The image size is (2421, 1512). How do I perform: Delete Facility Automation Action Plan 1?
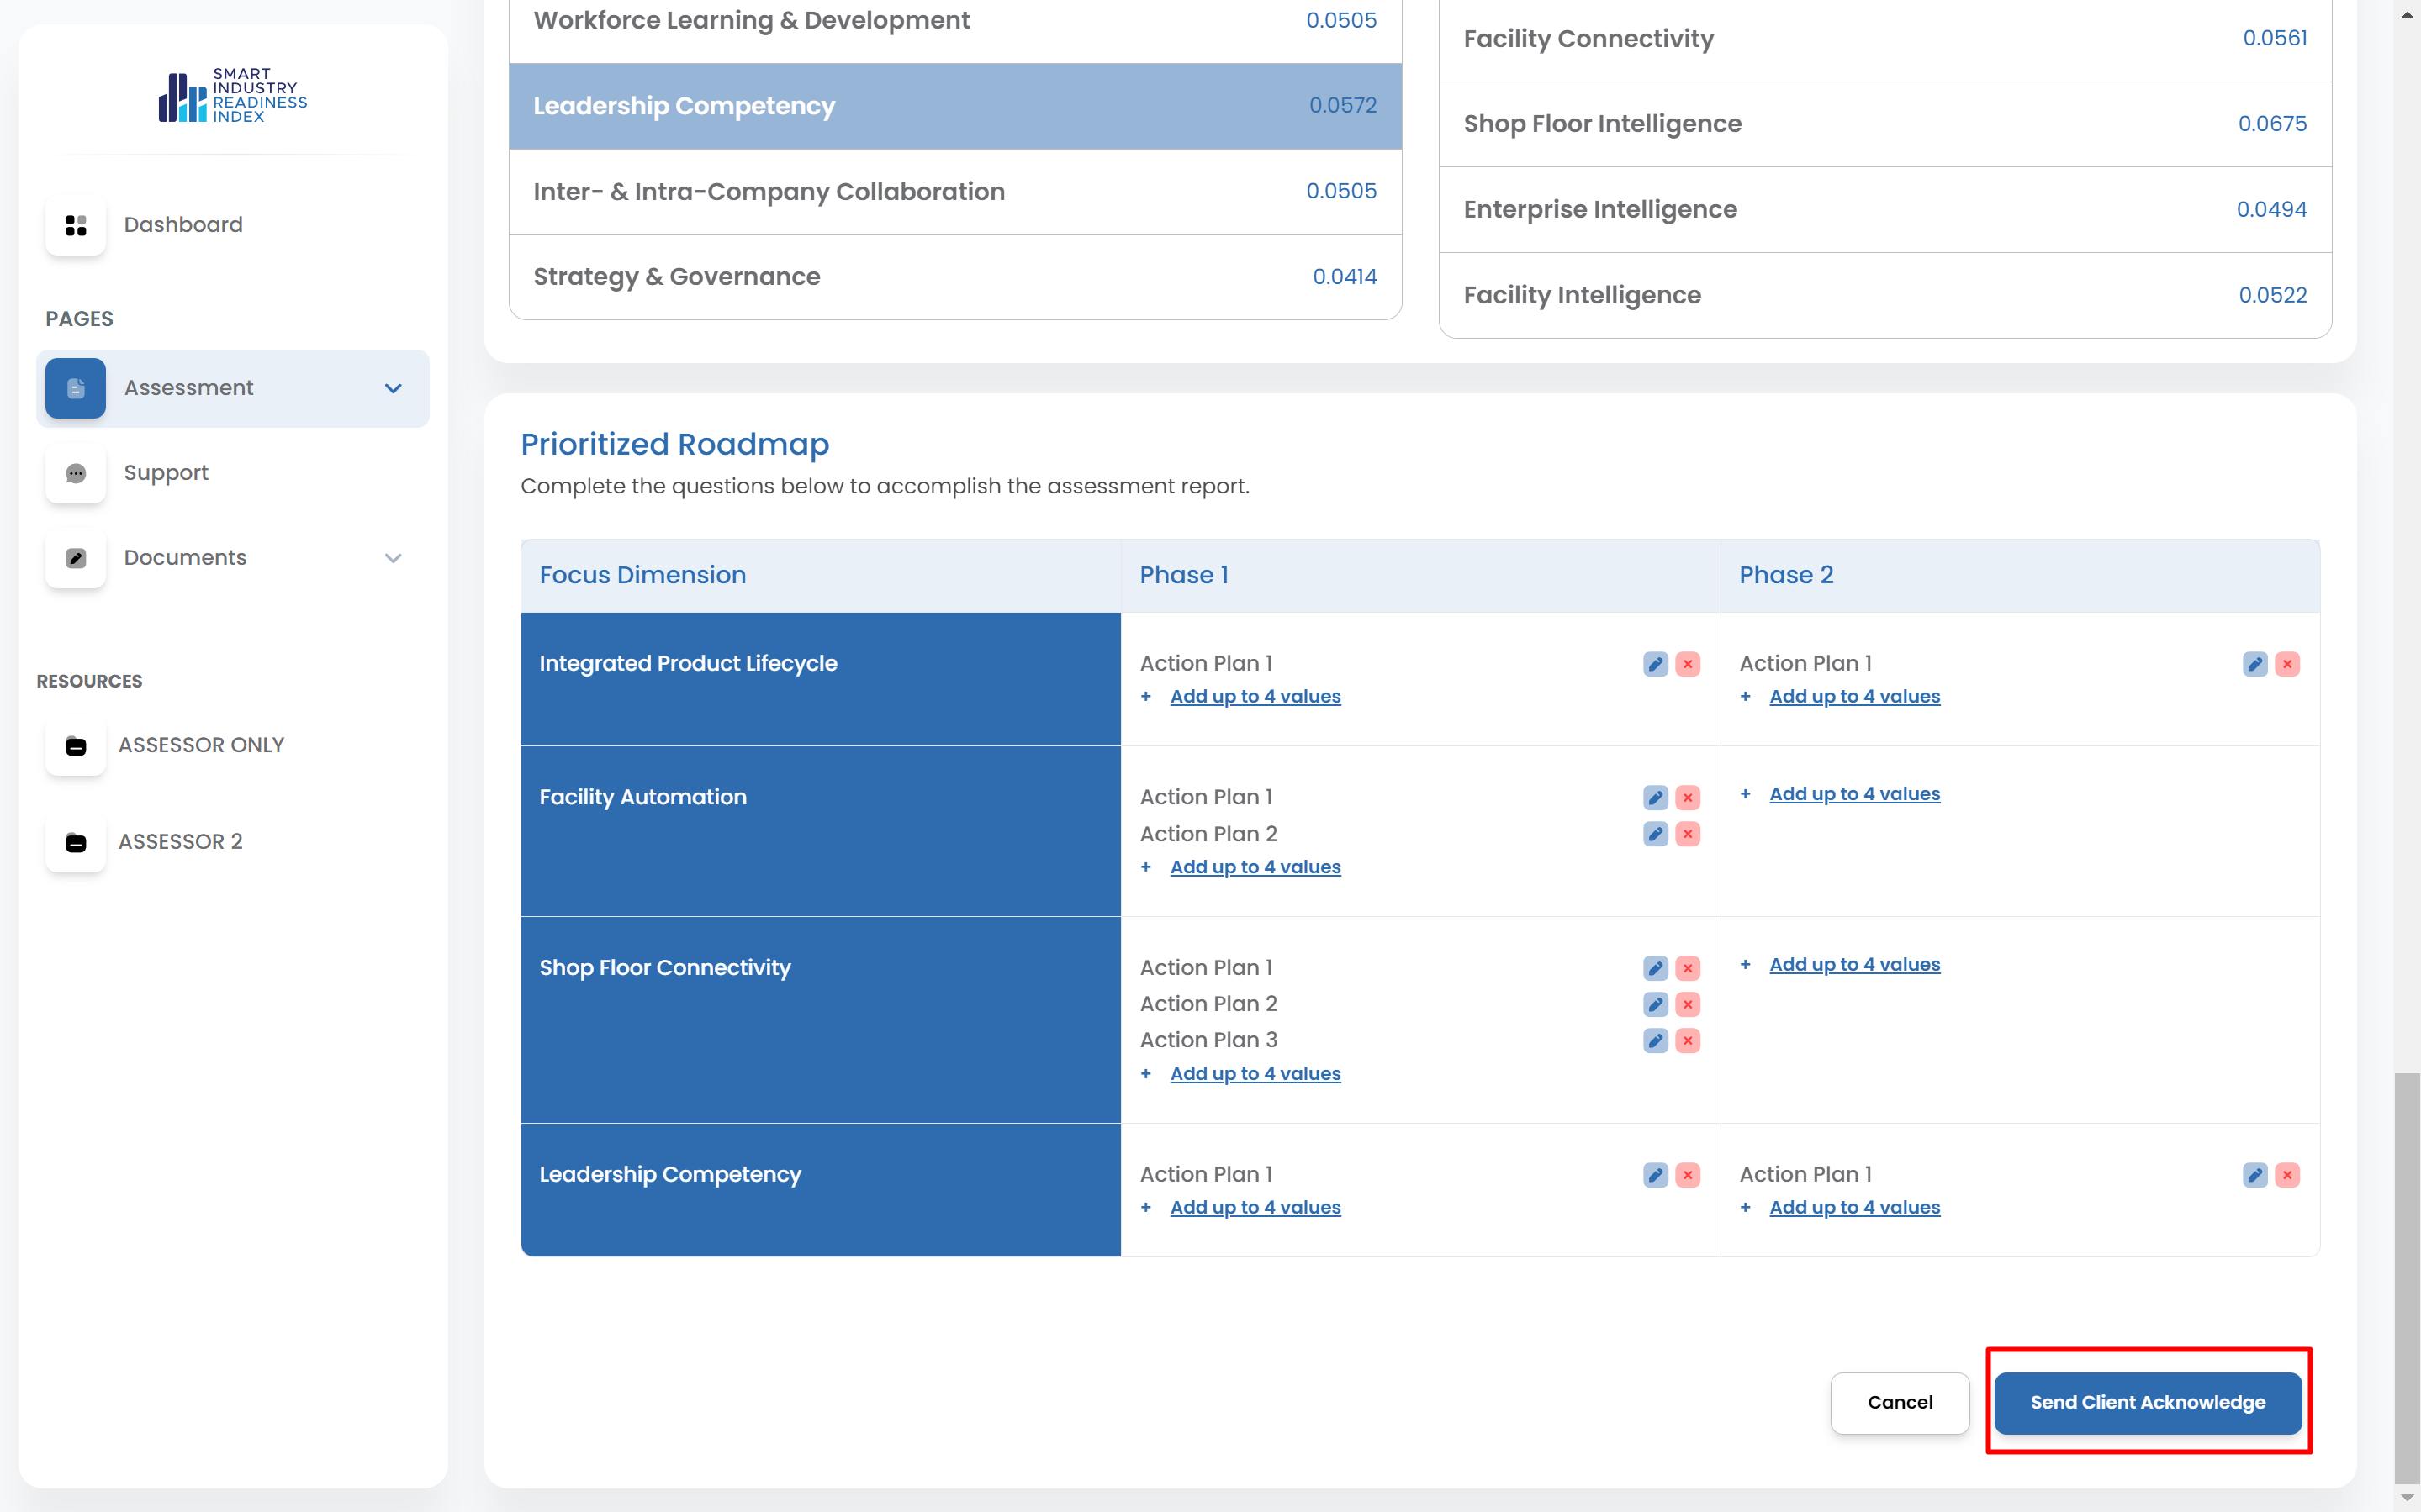click(1687, 798)
